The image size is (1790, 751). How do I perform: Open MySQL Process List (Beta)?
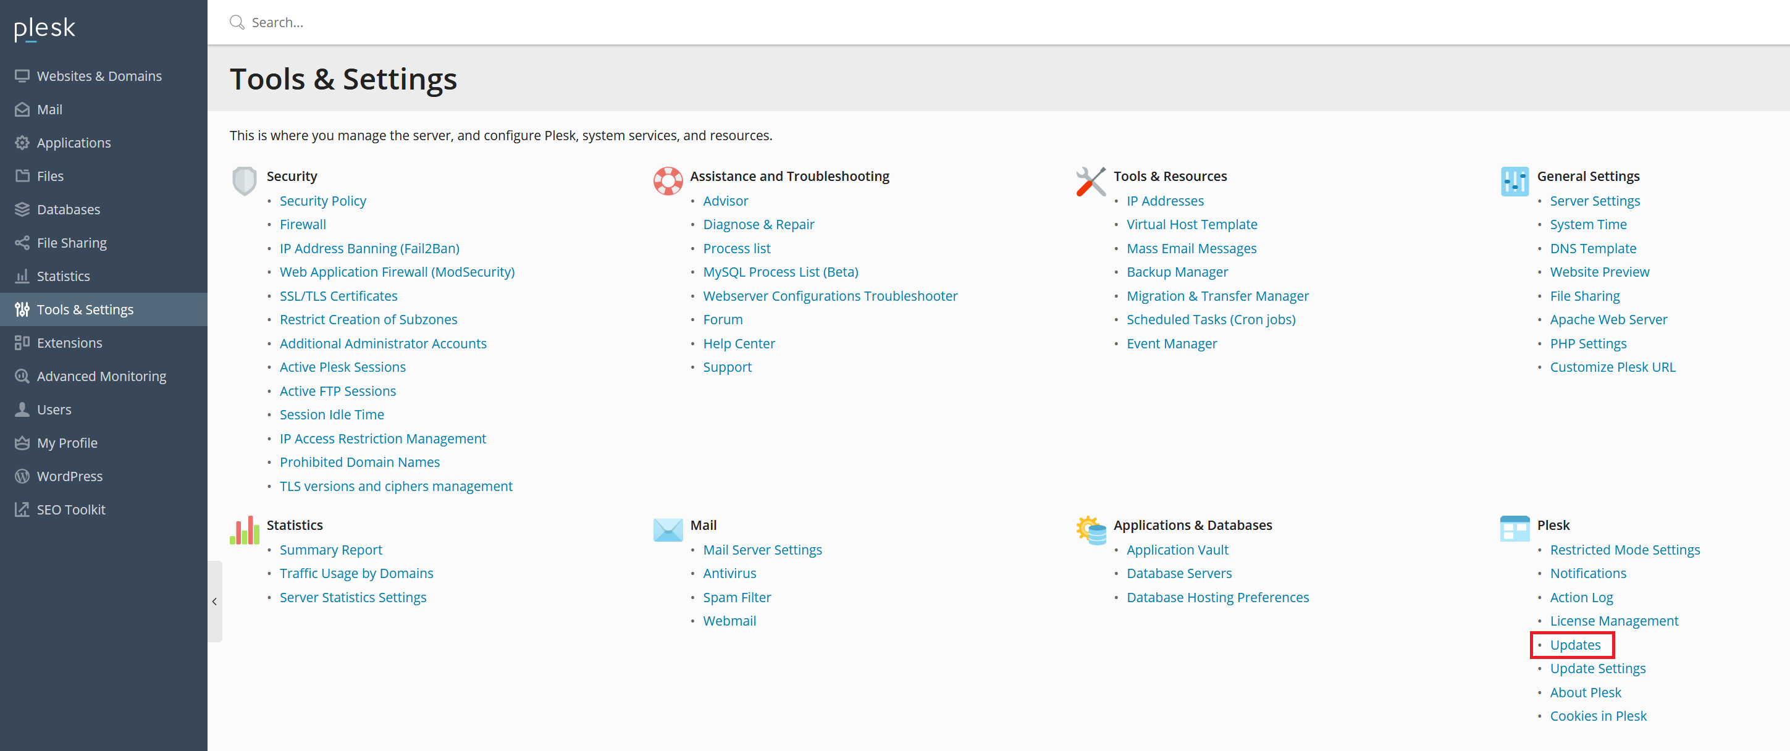click(x=780, y=272)
